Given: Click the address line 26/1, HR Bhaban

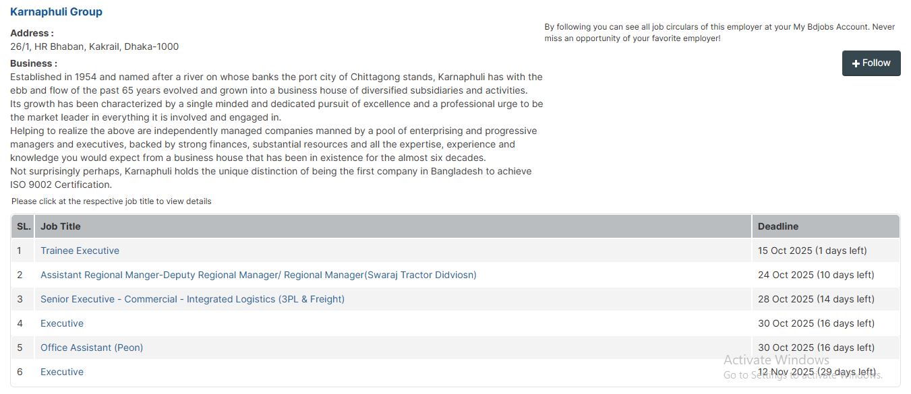Looking at the screenshot, I should click(94, 46).
